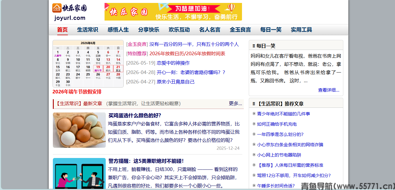Click the [2026-05-19] date label
395x190 pixels.
coord(141,63)
